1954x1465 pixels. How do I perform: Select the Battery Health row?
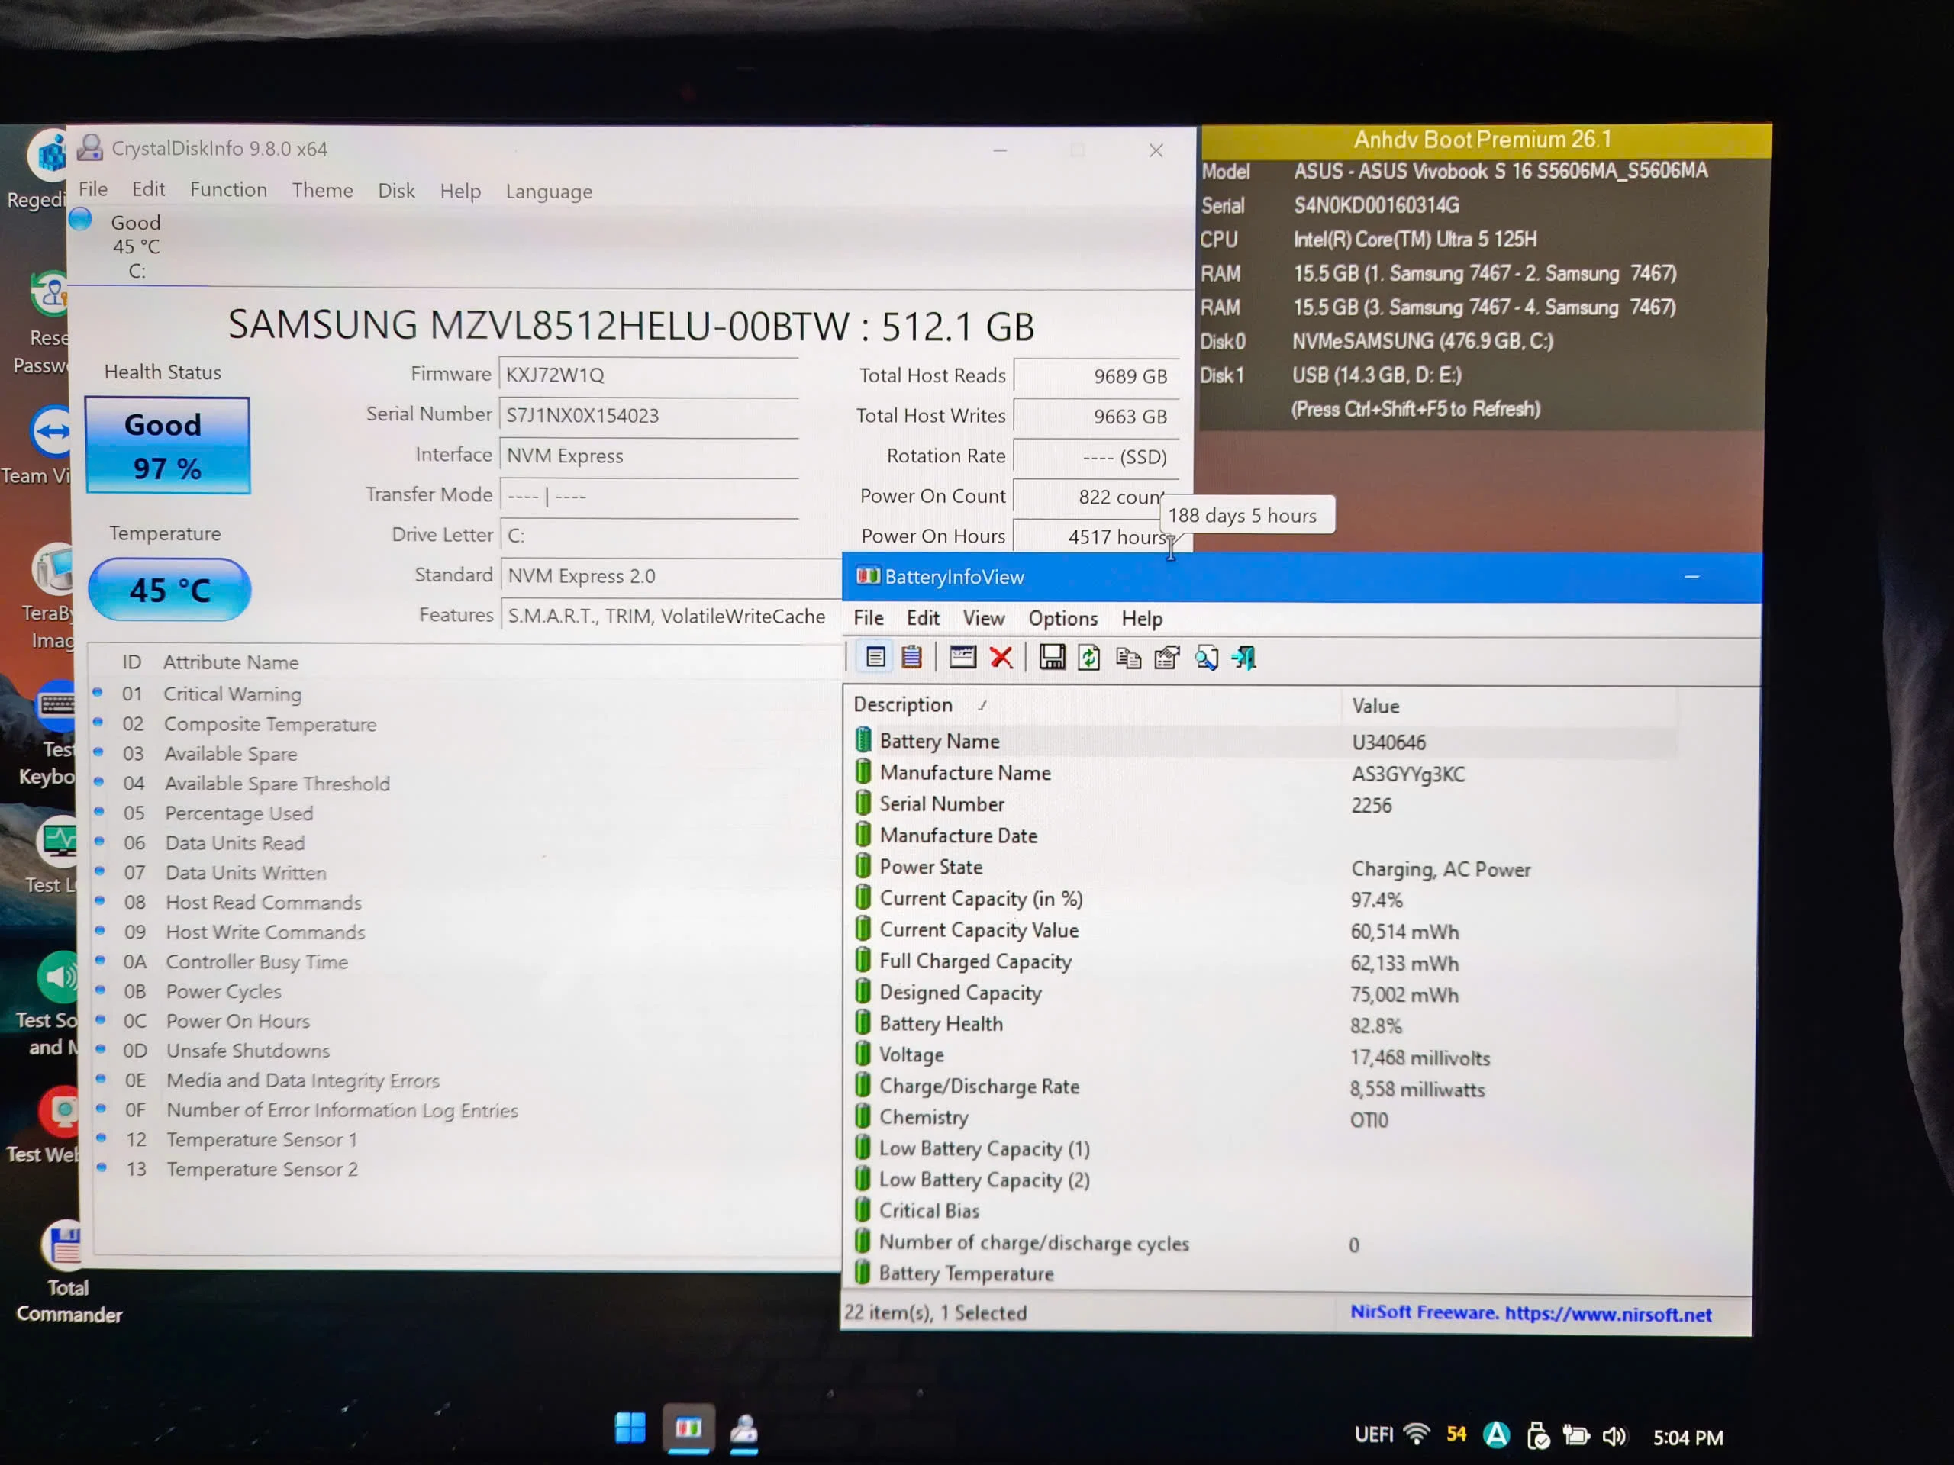1263,1024
